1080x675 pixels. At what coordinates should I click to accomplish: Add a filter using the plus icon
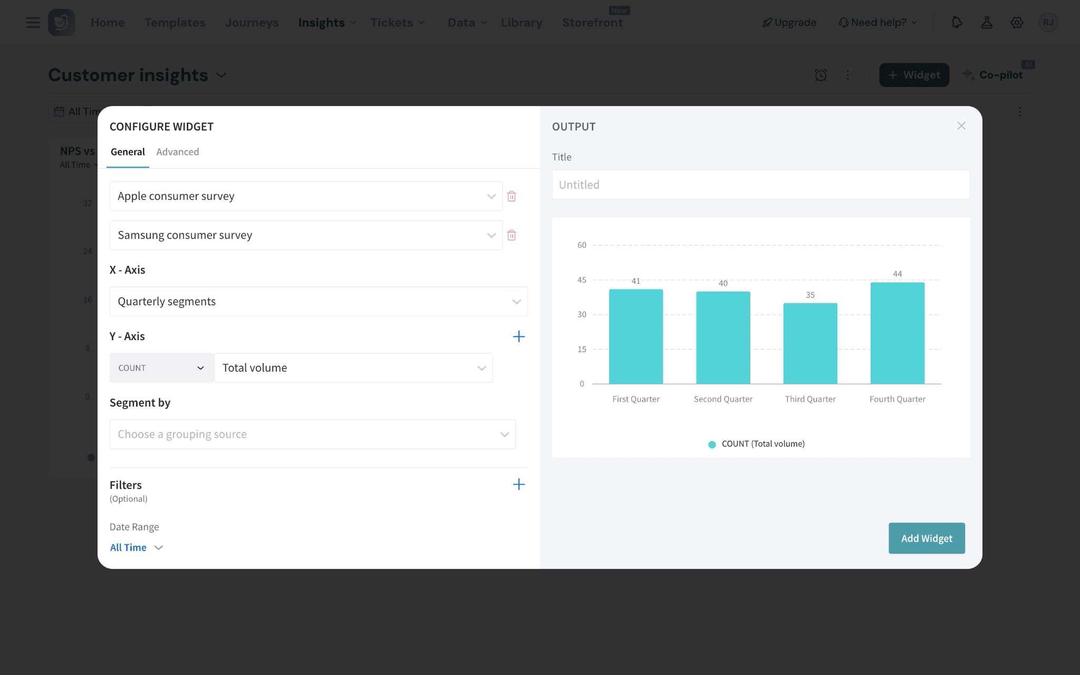pos(519,484)
